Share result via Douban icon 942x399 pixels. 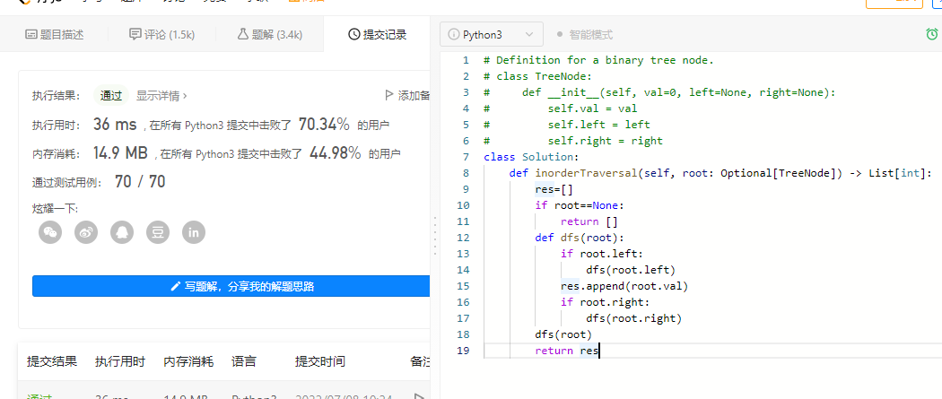pos(157,232)
